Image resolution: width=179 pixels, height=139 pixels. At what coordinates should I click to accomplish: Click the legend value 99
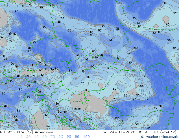(77, 137)
